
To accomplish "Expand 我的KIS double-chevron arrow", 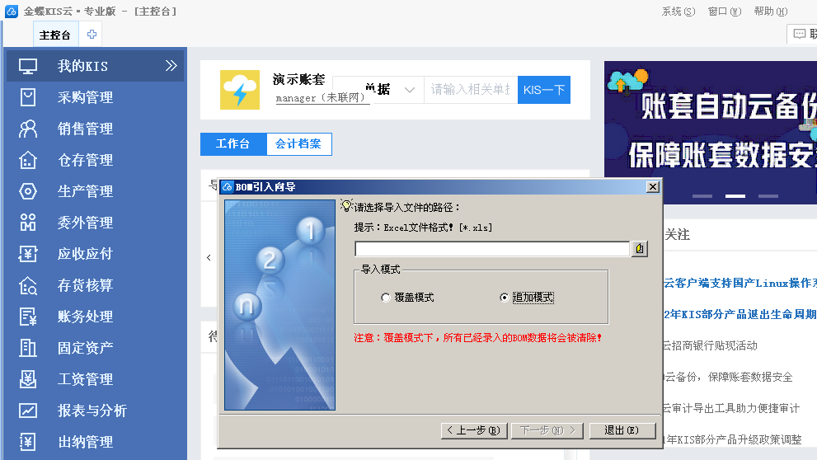I will coord(171,66).
